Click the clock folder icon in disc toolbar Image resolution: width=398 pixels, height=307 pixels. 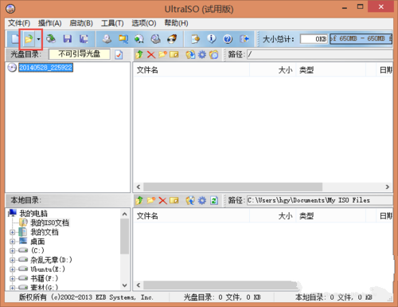[x=214, y=55]
